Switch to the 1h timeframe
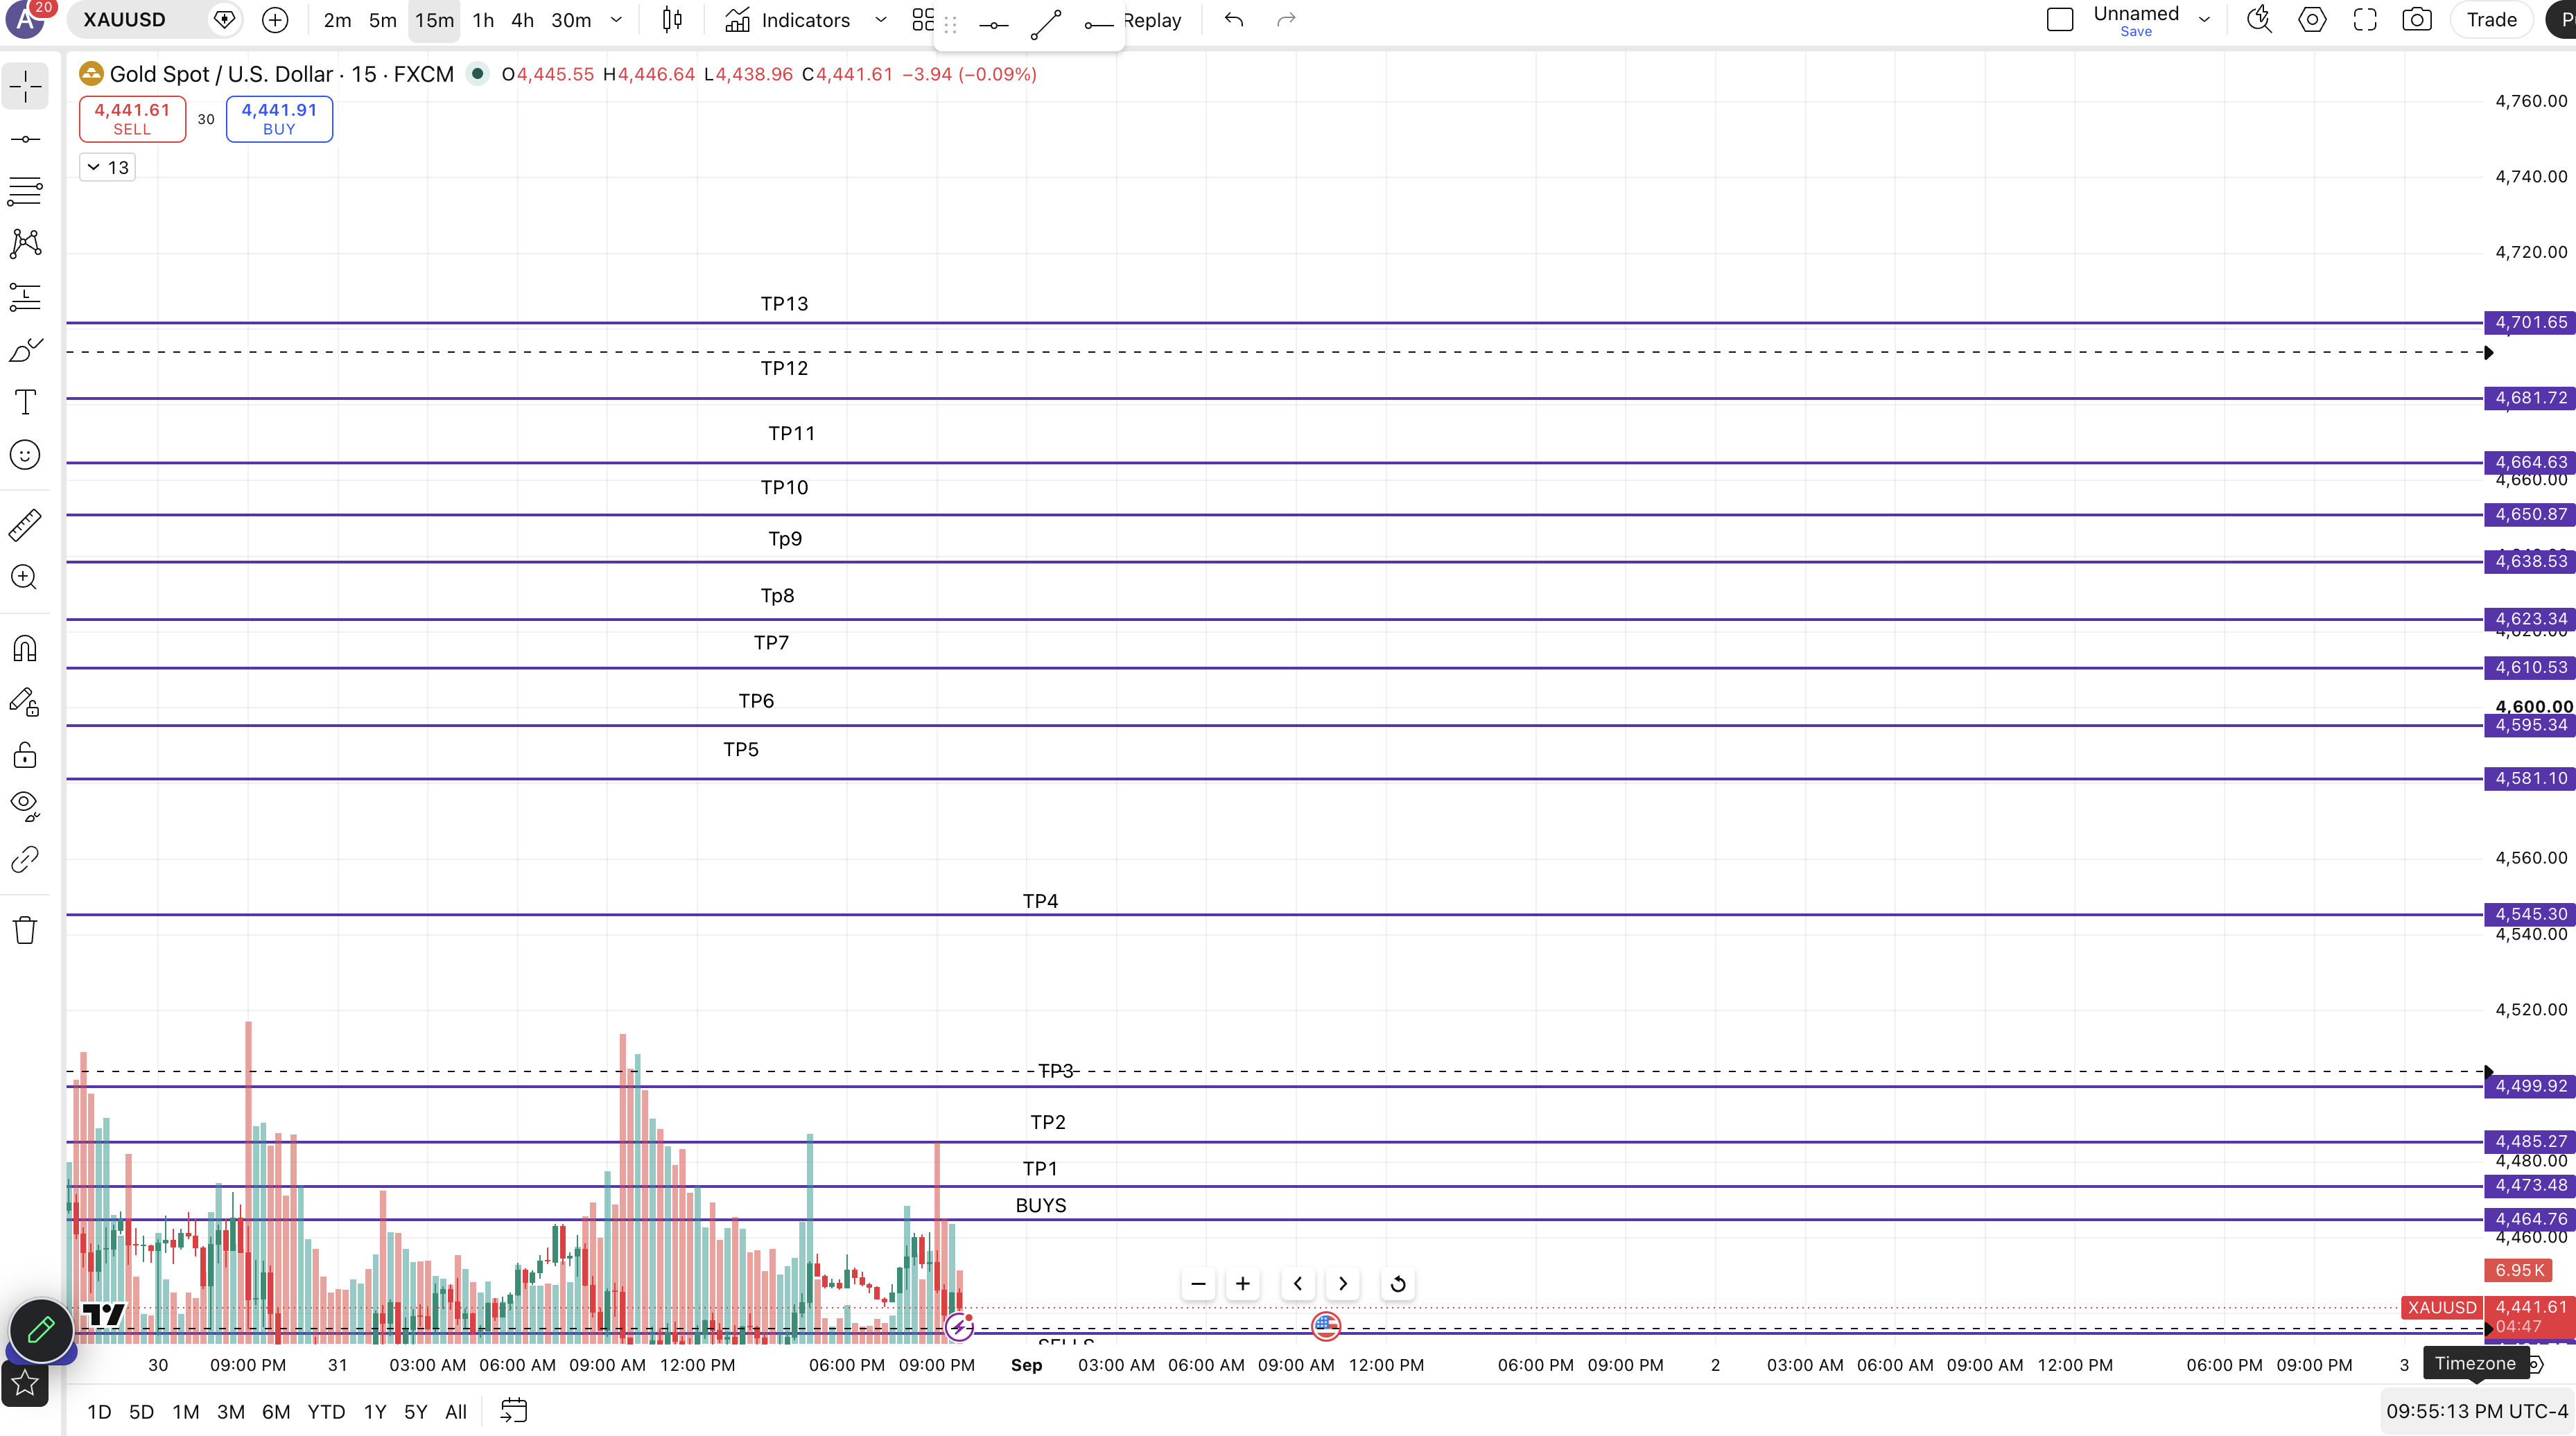The height and width of the screenshot is (1436, 2576). pyautogui.click(x=483, y=20)
